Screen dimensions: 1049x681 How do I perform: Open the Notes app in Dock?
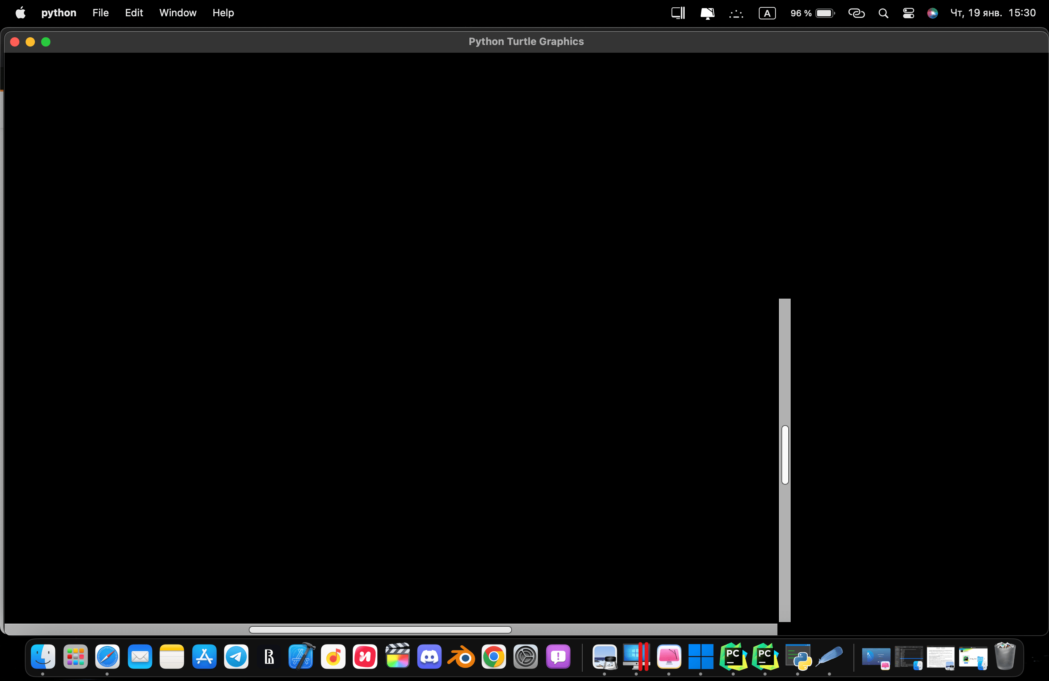pyautogui.click(x=172, y=657)
